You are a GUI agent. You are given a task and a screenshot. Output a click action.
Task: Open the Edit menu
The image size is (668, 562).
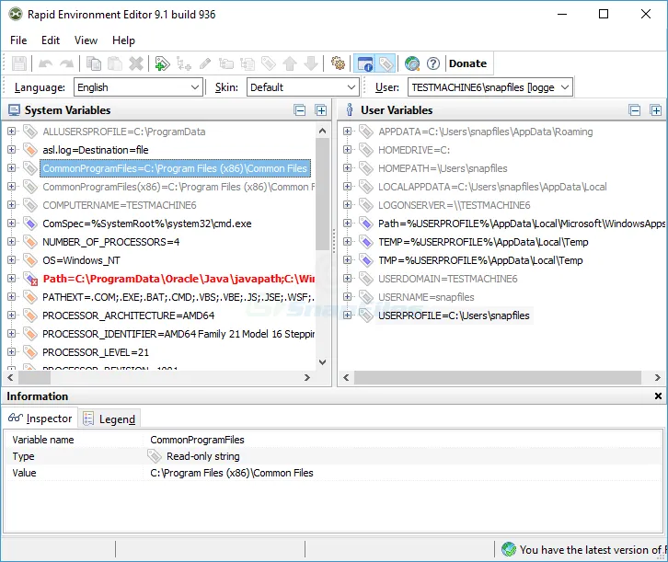pos(51,40)
